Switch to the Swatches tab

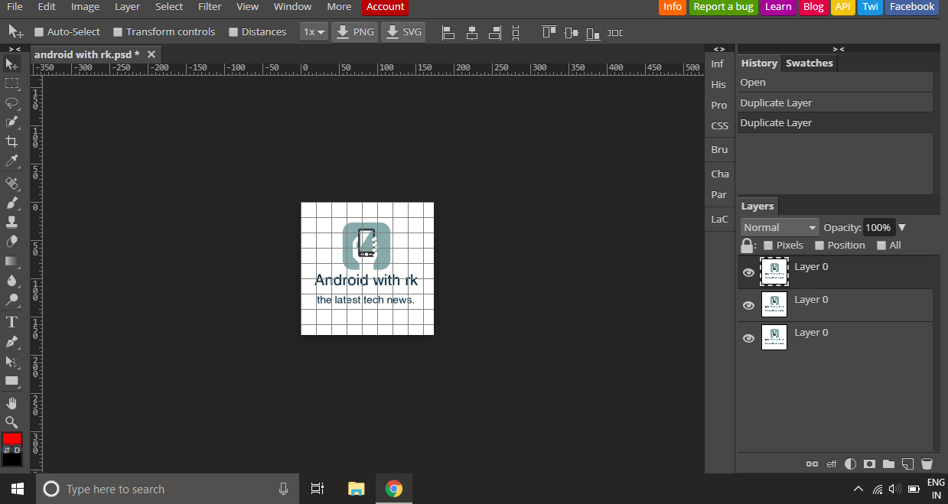[809, 63]
